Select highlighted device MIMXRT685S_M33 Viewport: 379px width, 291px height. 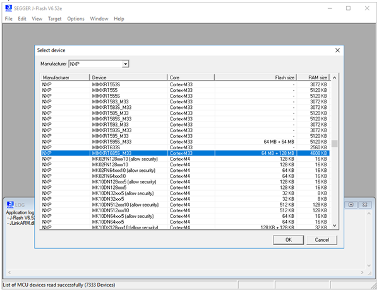pos(185,153)
